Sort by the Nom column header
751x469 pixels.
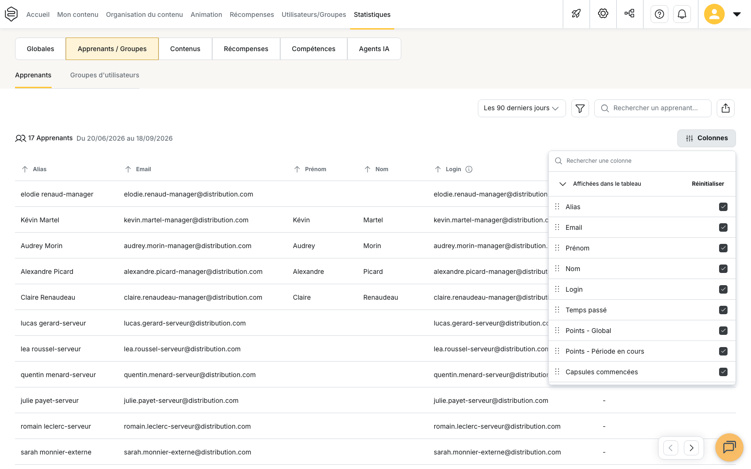pyautogui.click(x=382, y=169)
